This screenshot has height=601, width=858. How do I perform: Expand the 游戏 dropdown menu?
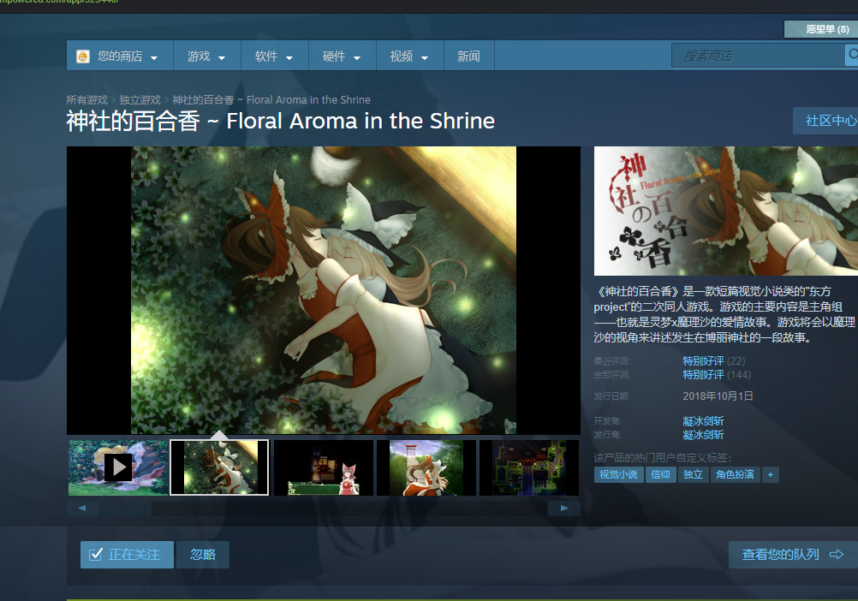(207, 56)
